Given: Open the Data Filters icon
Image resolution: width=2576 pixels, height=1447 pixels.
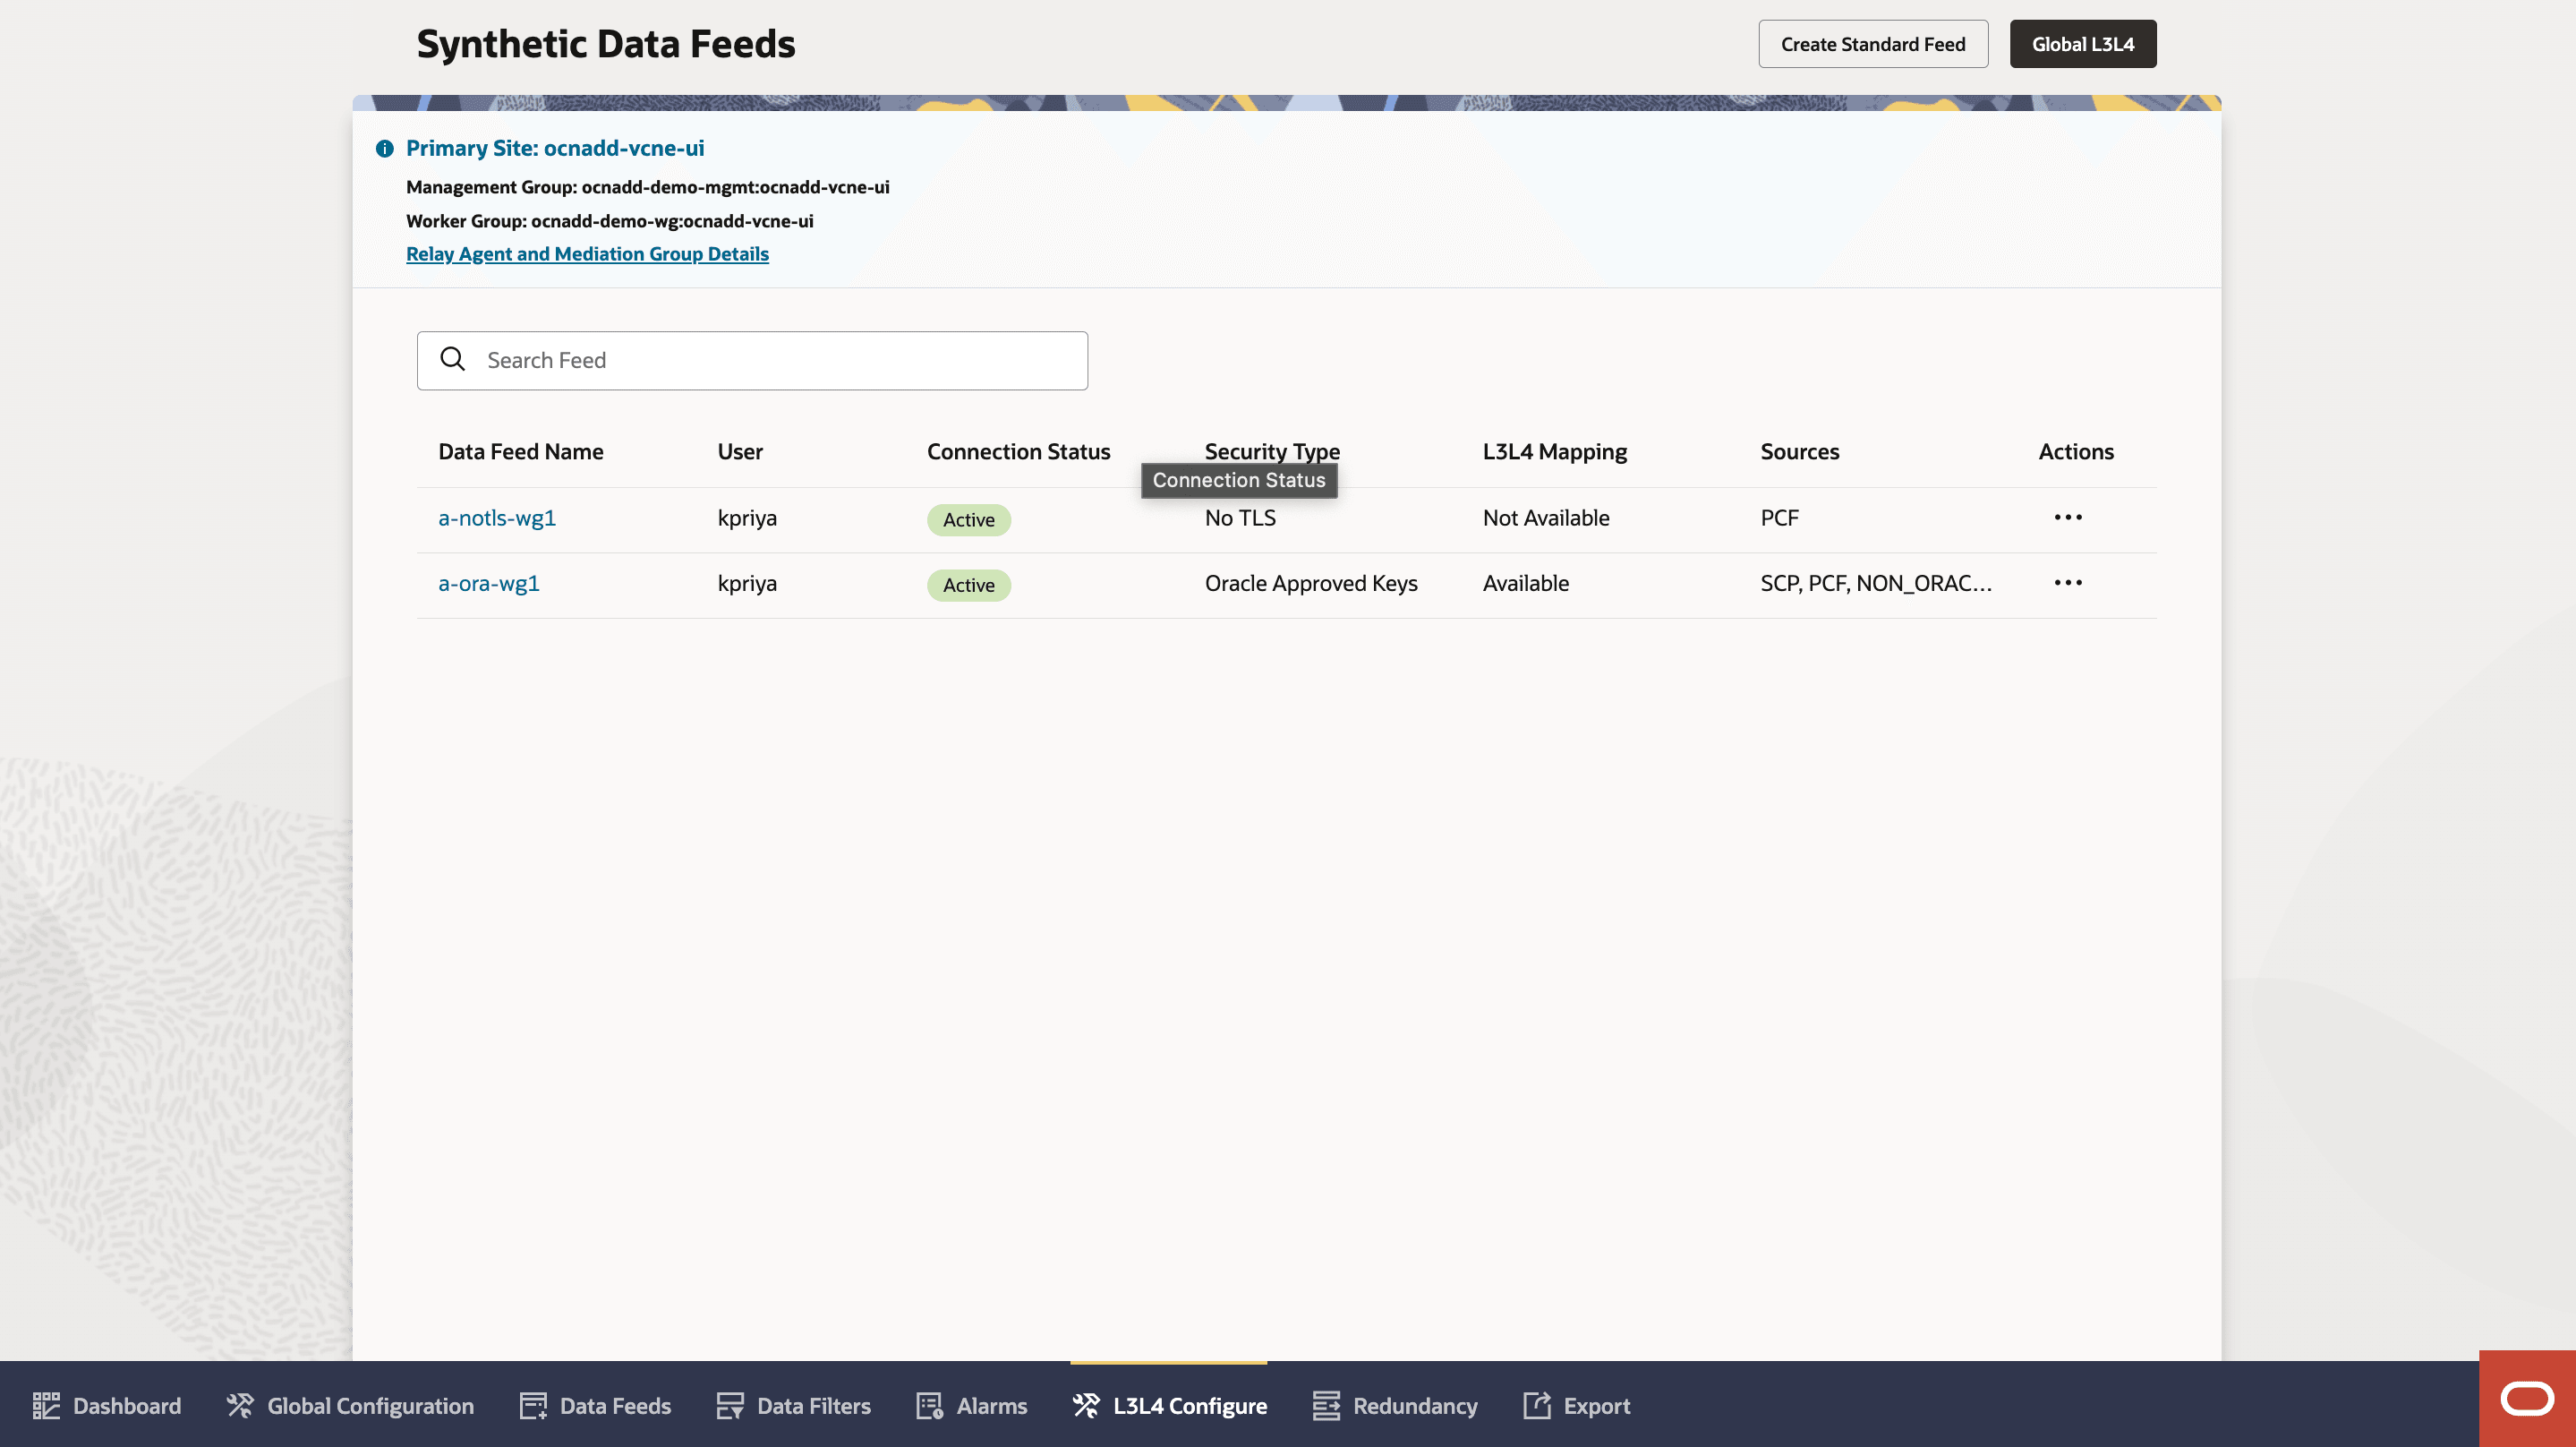Looking at the screenshot, I should 730,1406.
